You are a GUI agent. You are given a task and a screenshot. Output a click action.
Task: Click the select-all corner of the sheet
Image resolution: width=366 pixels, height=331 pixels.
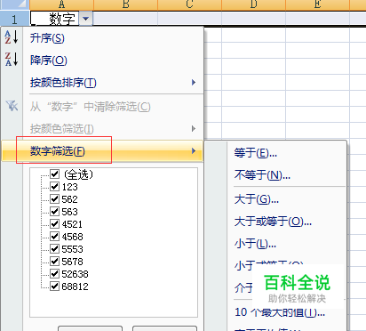tap(14, 4)
